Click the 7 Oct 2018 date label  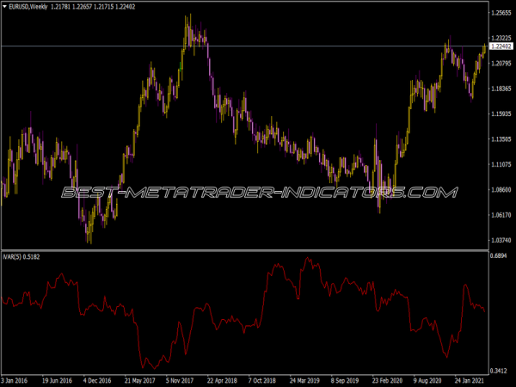click(263, 378)
